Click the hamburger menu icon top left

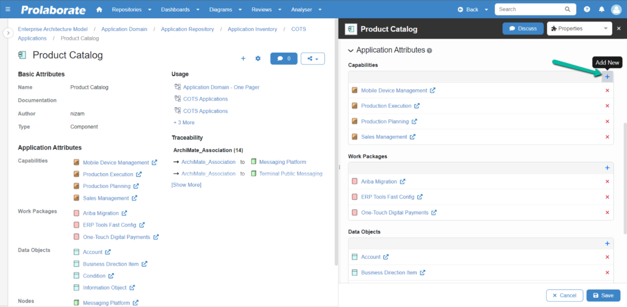tap(7, 9)
